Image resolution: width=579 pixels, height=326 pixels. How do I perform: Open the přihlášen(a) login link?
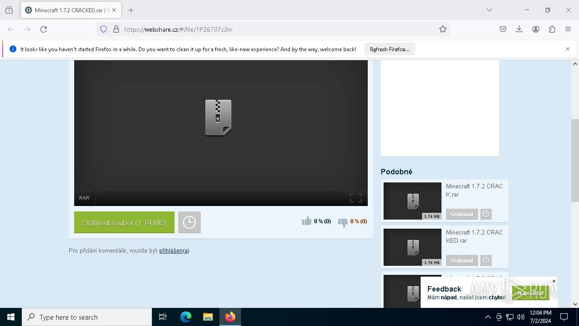[174, 250]
